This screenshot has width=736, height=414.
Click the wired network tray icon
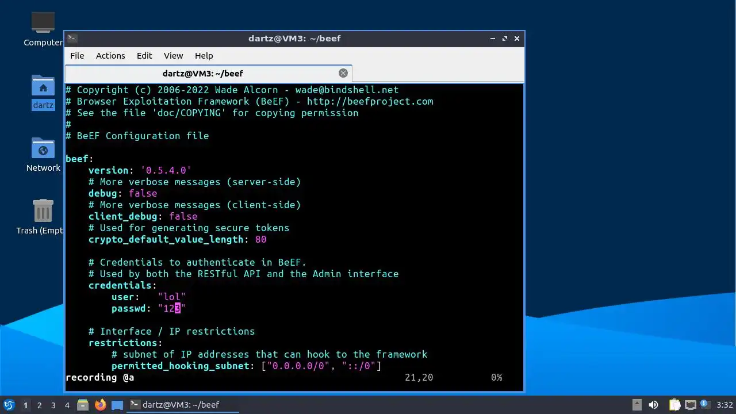click(x=690, y=405)
